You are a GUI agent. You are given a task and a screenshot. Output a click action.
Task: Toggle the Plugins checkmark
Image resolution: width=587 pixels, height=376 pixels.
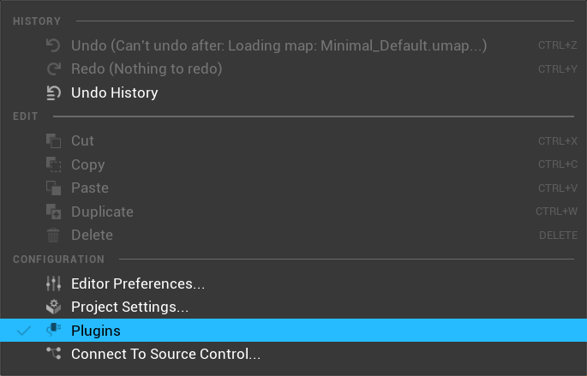tap(24, 331)
